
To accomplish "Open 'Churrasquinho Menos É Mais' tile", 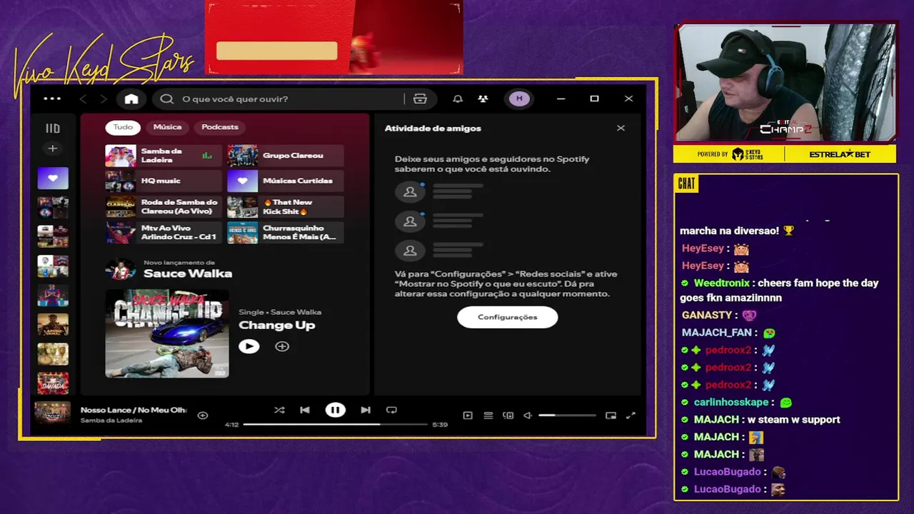I will click(286, 233).
